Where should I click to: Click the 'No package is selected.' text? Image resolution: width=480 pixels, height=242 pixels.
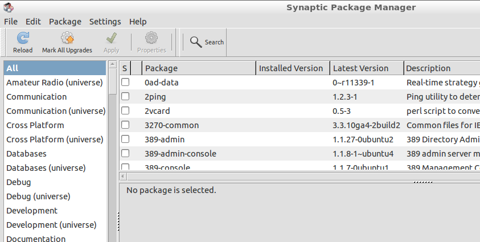click(171, 190)
